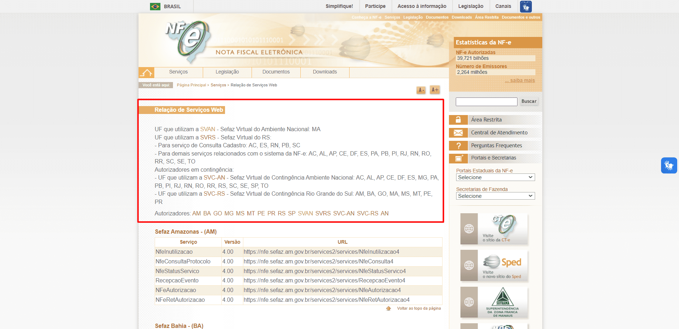Jump to PR in the Autorizadores list
The image size is (679, 329).
click(271, 214)
